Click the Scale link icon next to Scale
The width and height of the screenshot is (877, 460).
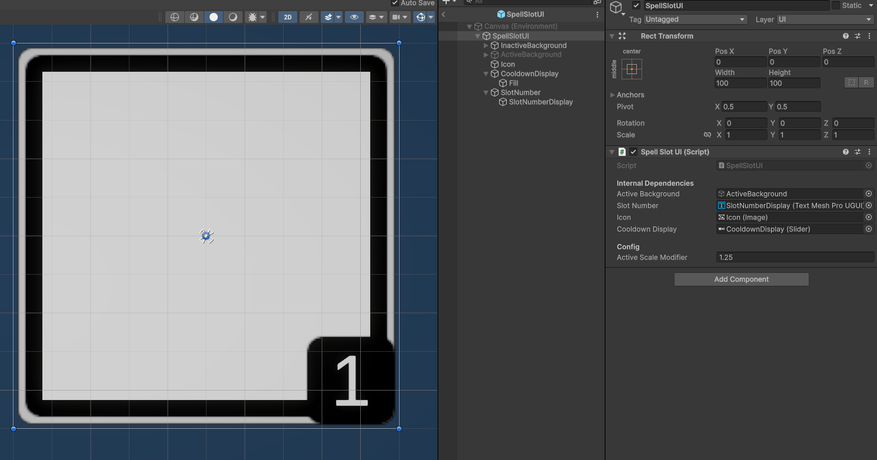707,135
